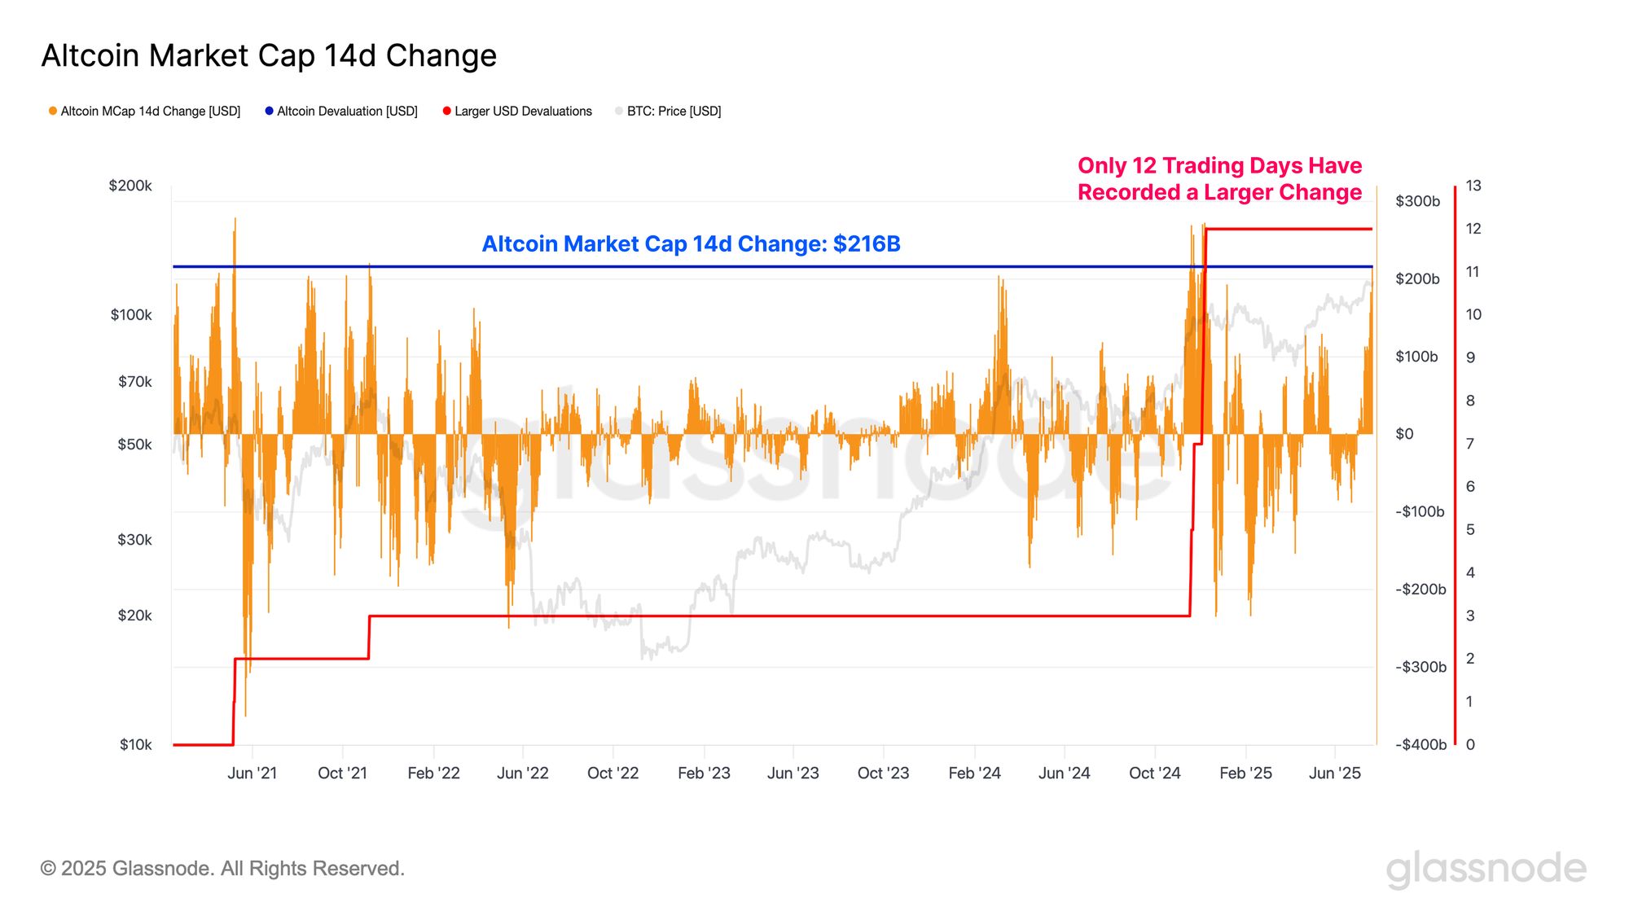Click the chart title Altcoin Market Cap 14d Change
Viewport: 1629px width, 916px height.
pos(269,55)
